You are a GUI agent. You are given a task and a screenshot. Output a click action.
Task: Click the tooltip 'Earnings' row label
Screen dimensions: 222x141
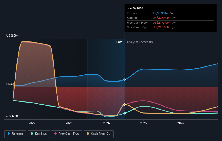point(132,18)
